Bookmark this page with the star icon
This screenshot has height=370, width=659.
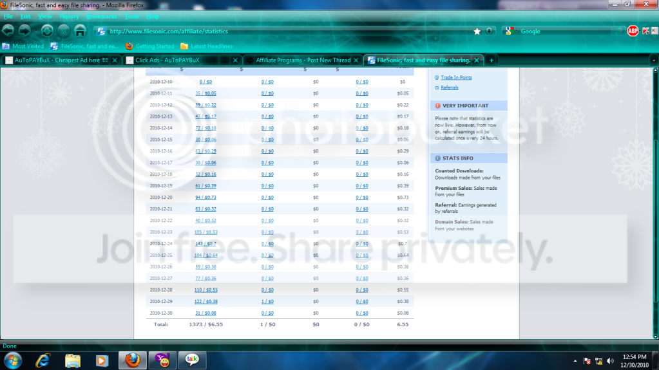click(x=477, y=32)
